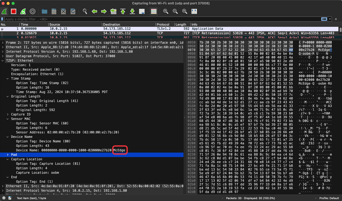Apply the display filter arrow button
The width and height of the screenshot is (342, 201).
click(324, 19)
